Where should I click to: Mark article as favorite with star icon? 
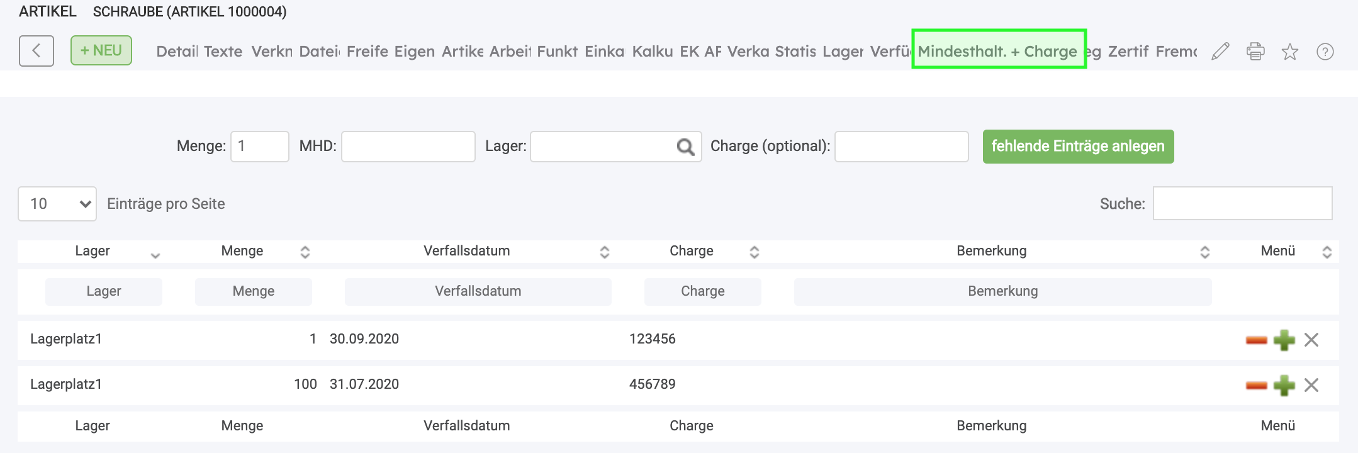click(1290, 52)
